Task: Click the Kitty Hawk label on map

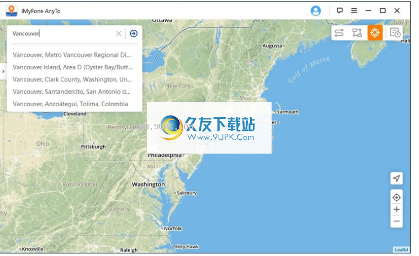Action: (187, 247)
